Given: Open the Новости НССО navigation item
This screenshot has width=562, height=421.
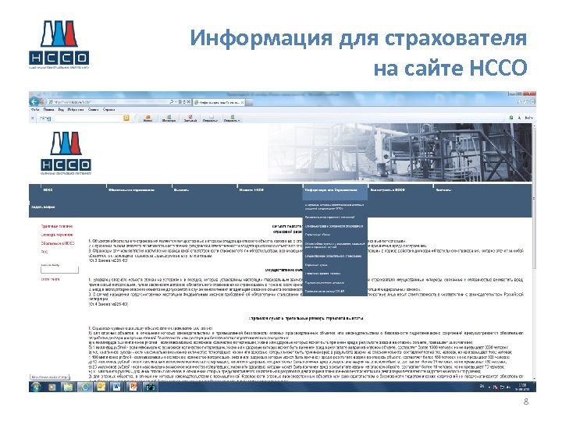Looking at the screenshot, I should click(251, 190).
